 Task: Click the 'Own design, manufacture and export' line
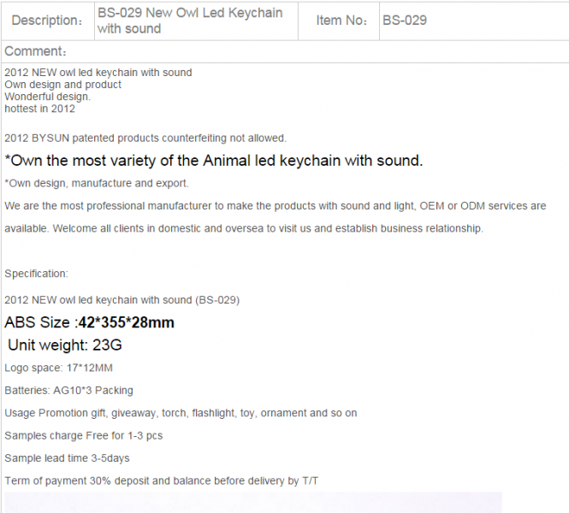96,183
